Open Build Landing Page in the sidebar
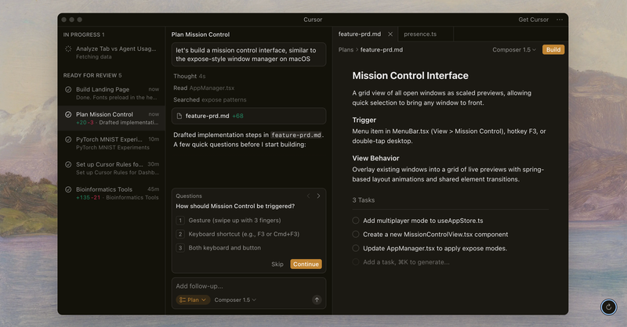Screen dimensions: 627x327 pos(111,93)
